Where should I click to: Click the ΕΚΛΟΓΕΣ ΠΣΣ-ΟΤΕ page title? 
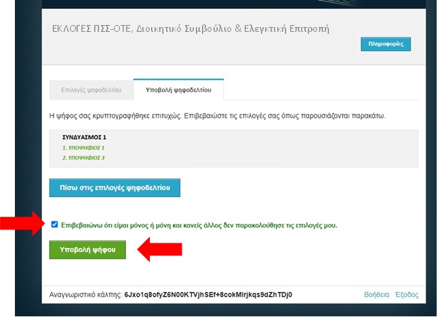coord(190,29)
